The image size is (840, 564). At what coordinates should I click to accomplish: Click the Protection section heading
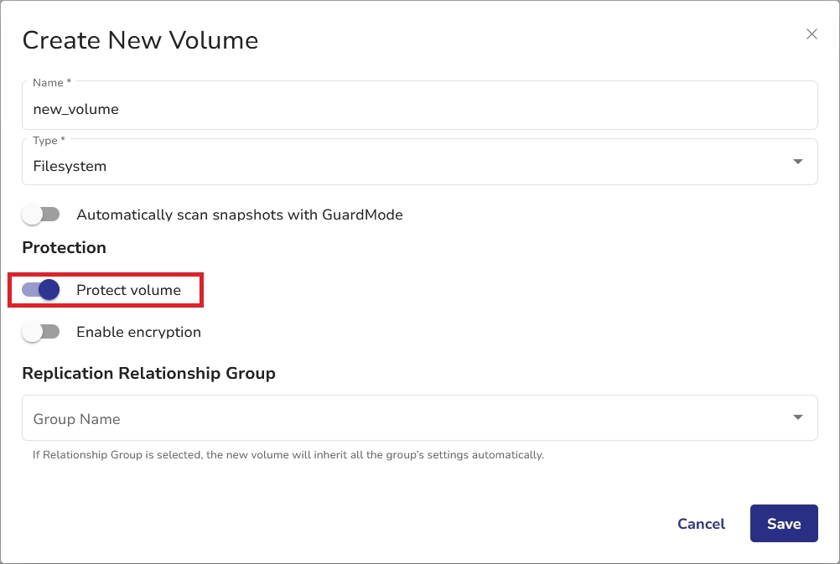tap(64, 247)
